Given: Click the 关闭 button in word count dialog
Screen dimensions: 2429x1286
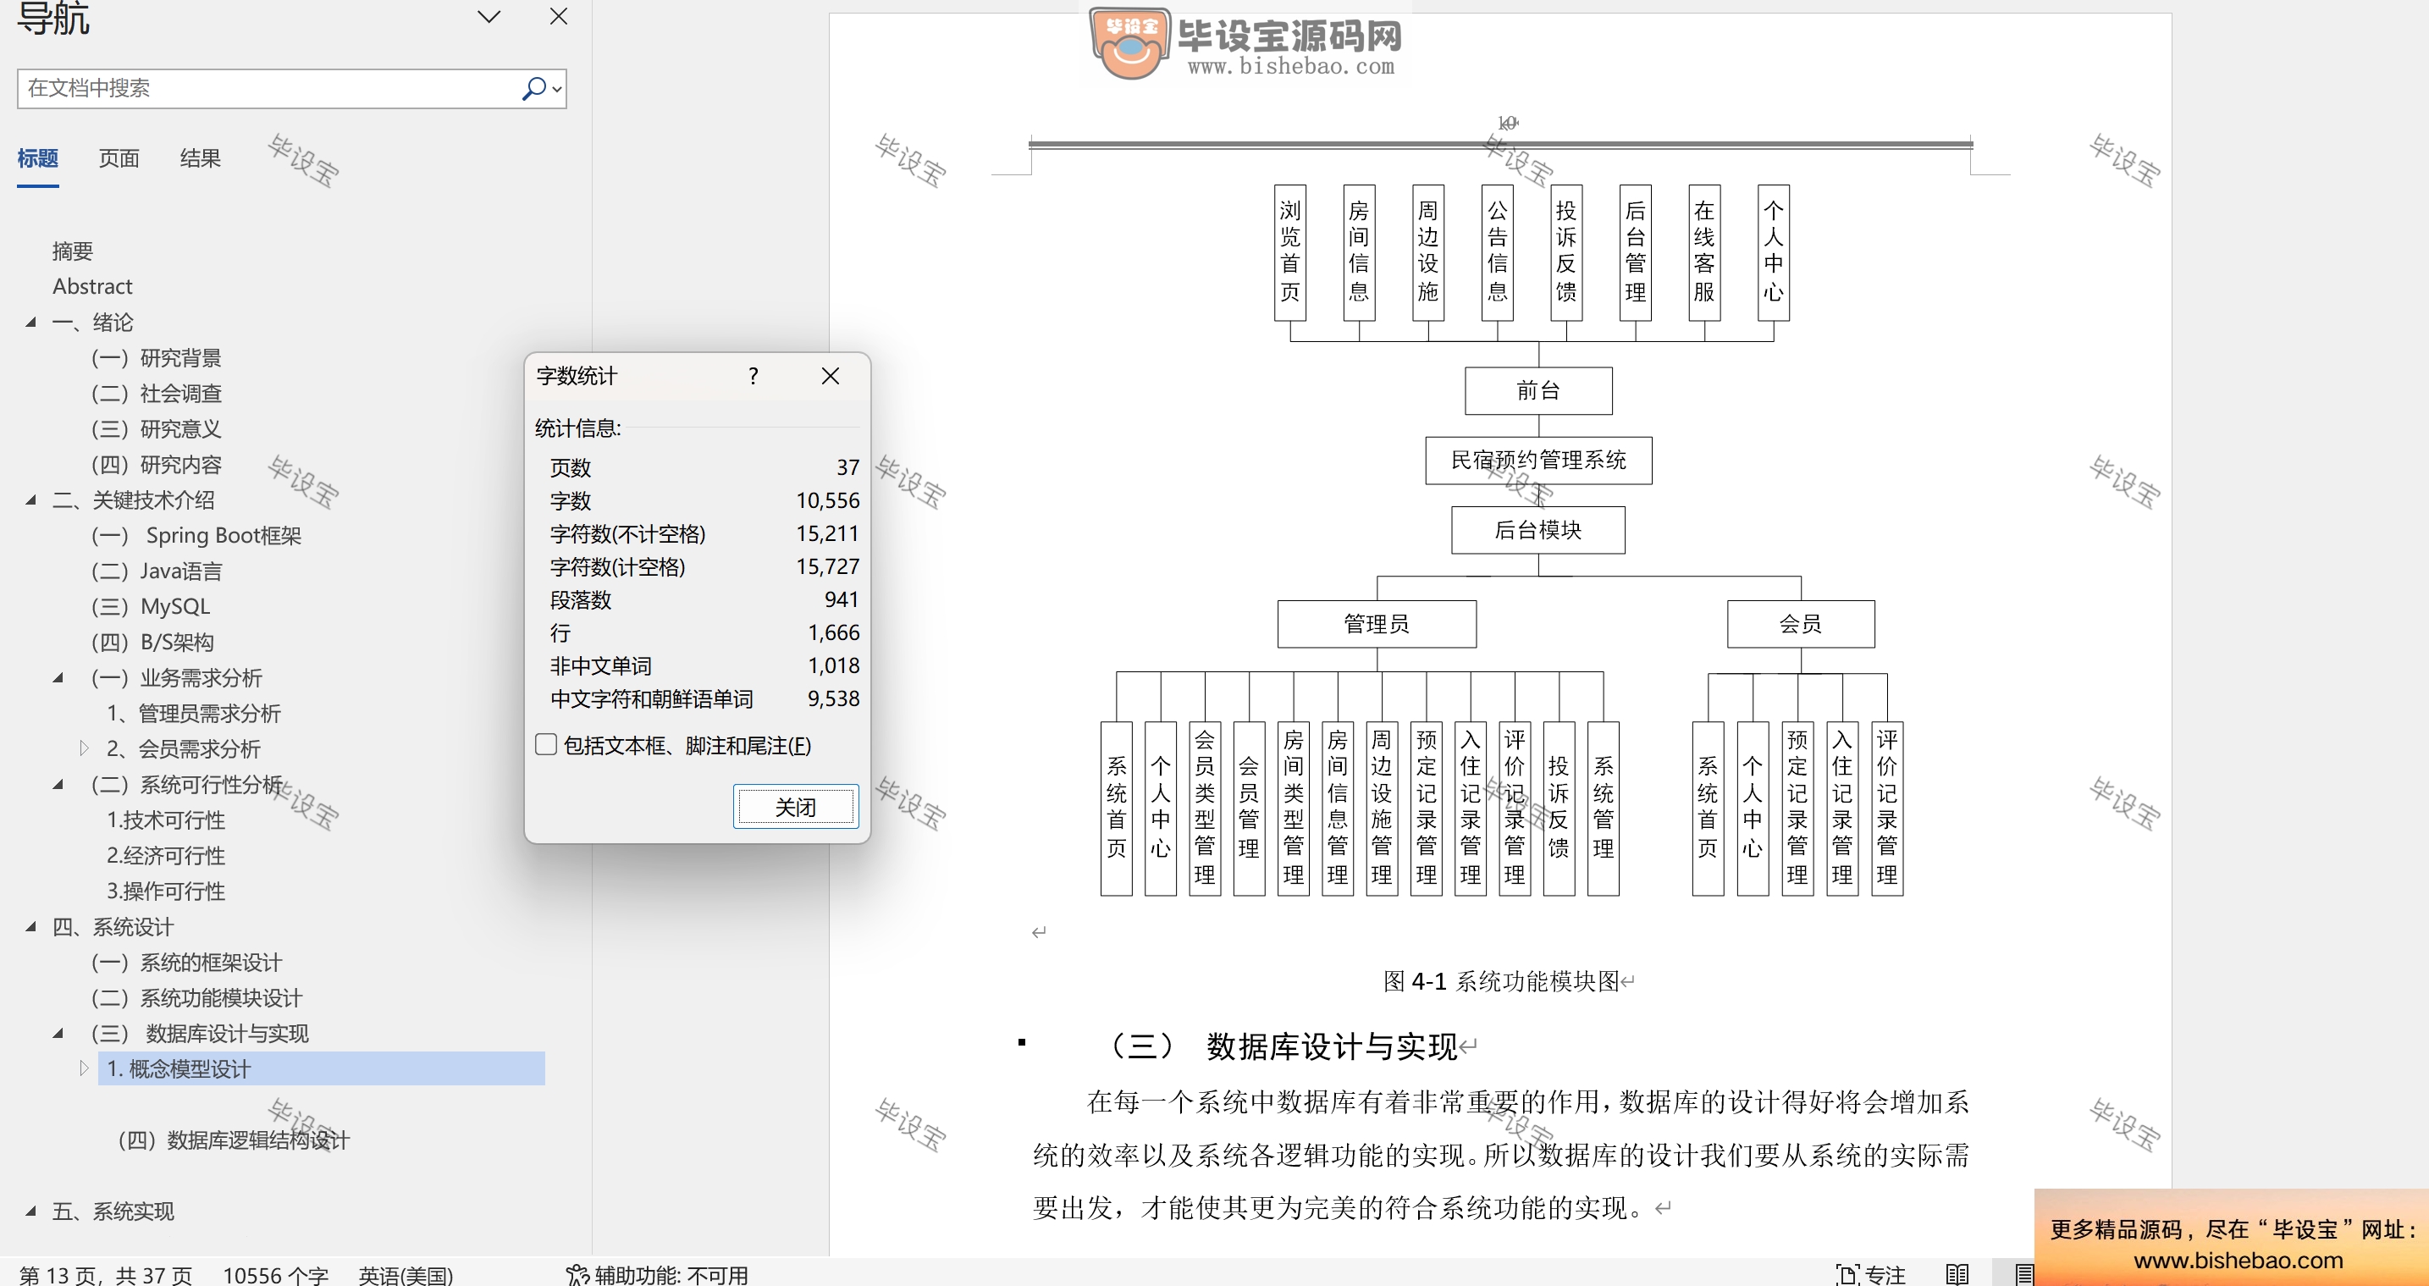Looking at the screenshot, I should [796, 807].
